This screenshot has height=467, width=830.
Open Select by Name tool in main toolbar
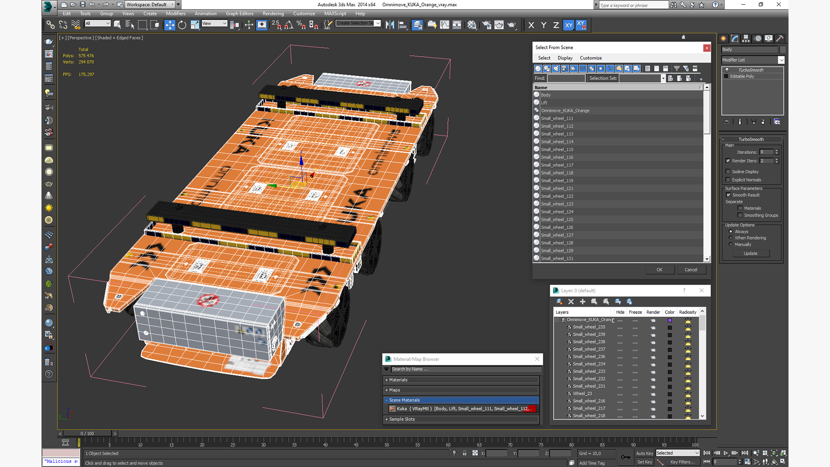[x=130, y=25]
